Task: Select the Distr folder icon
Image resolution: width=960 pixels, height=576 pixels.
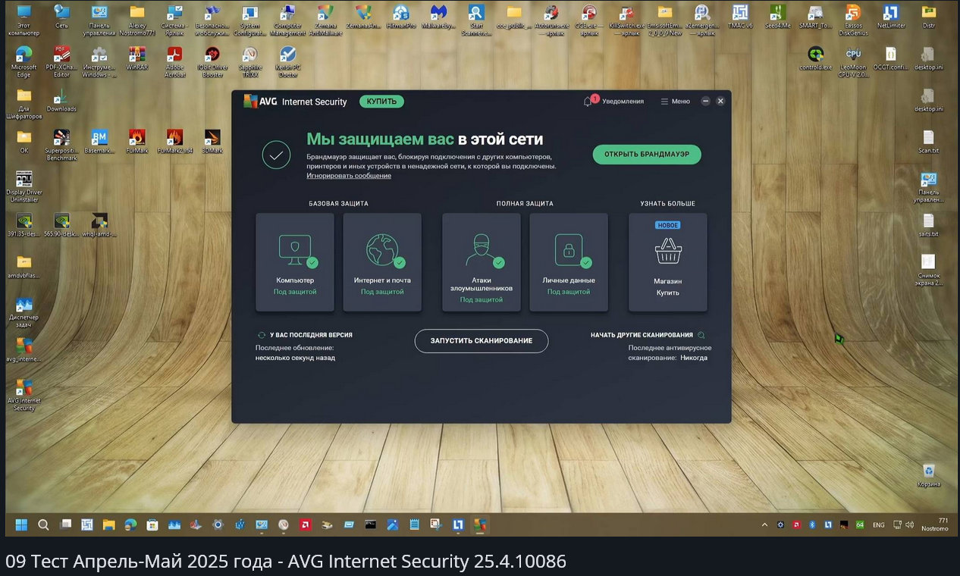Action: tap(928, 17)
